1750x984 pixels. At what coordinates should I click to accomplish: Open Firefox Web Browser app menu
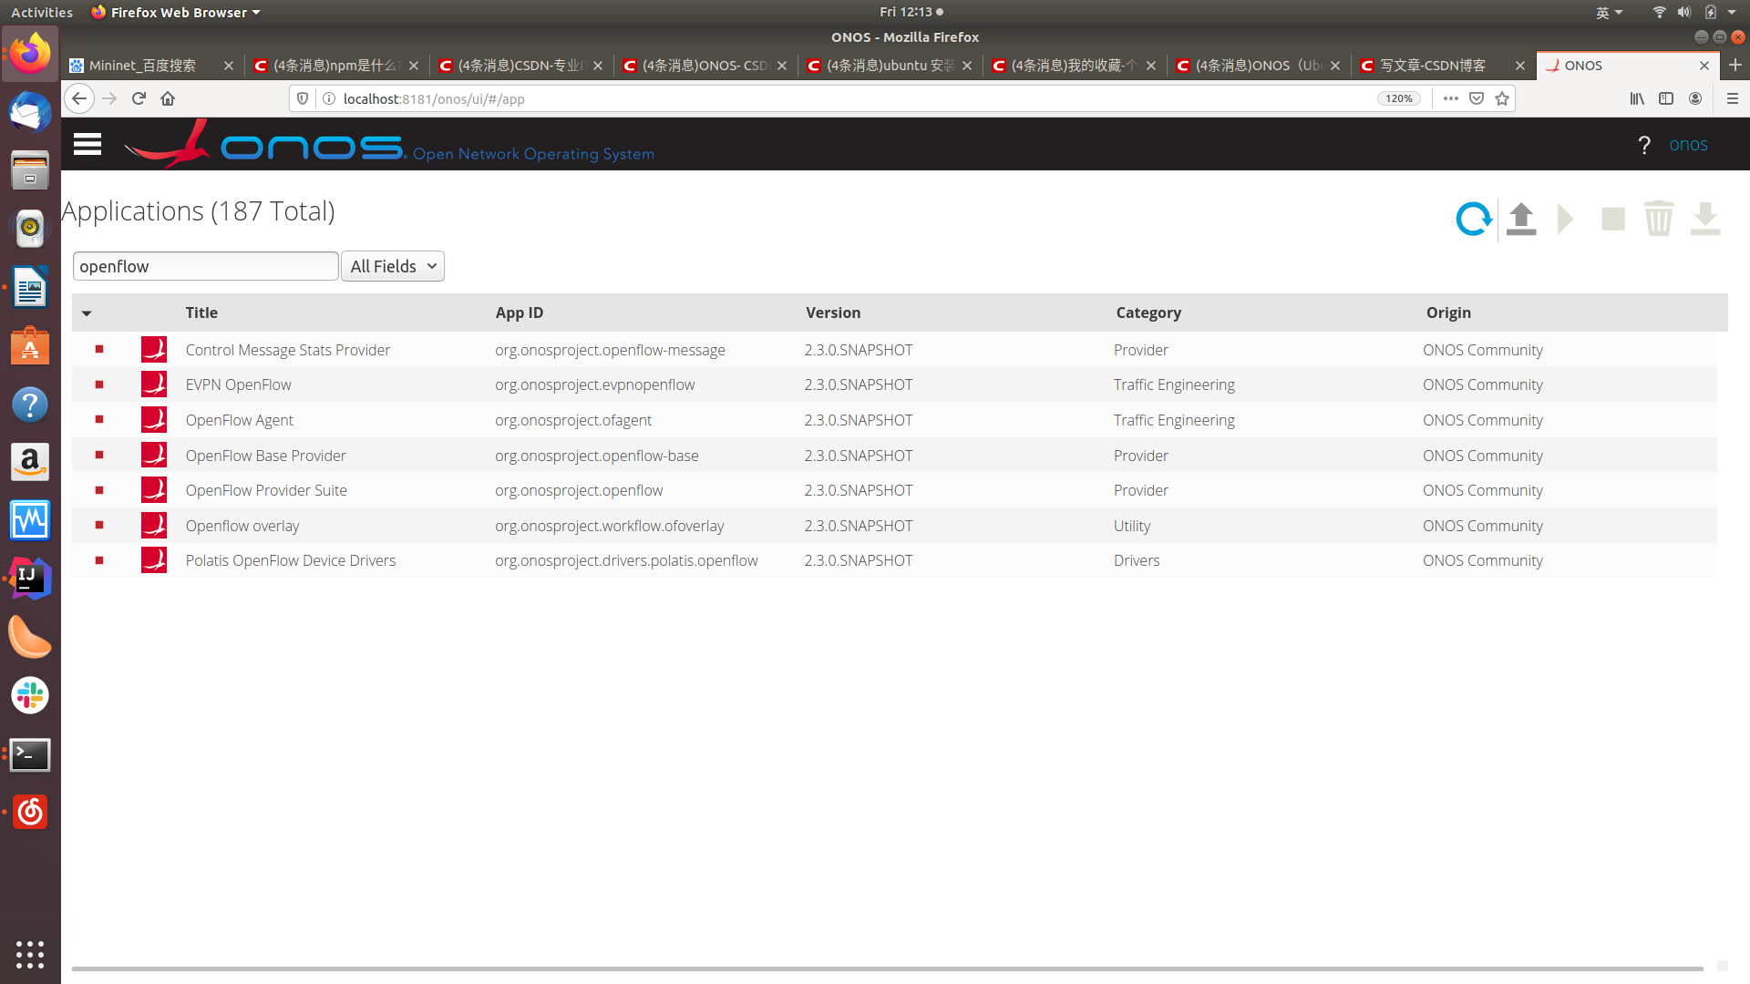[177, 12]
